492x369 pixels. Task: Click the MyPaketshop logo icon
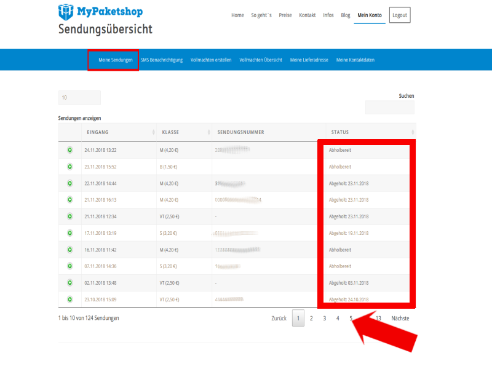[x=66, y=11]
